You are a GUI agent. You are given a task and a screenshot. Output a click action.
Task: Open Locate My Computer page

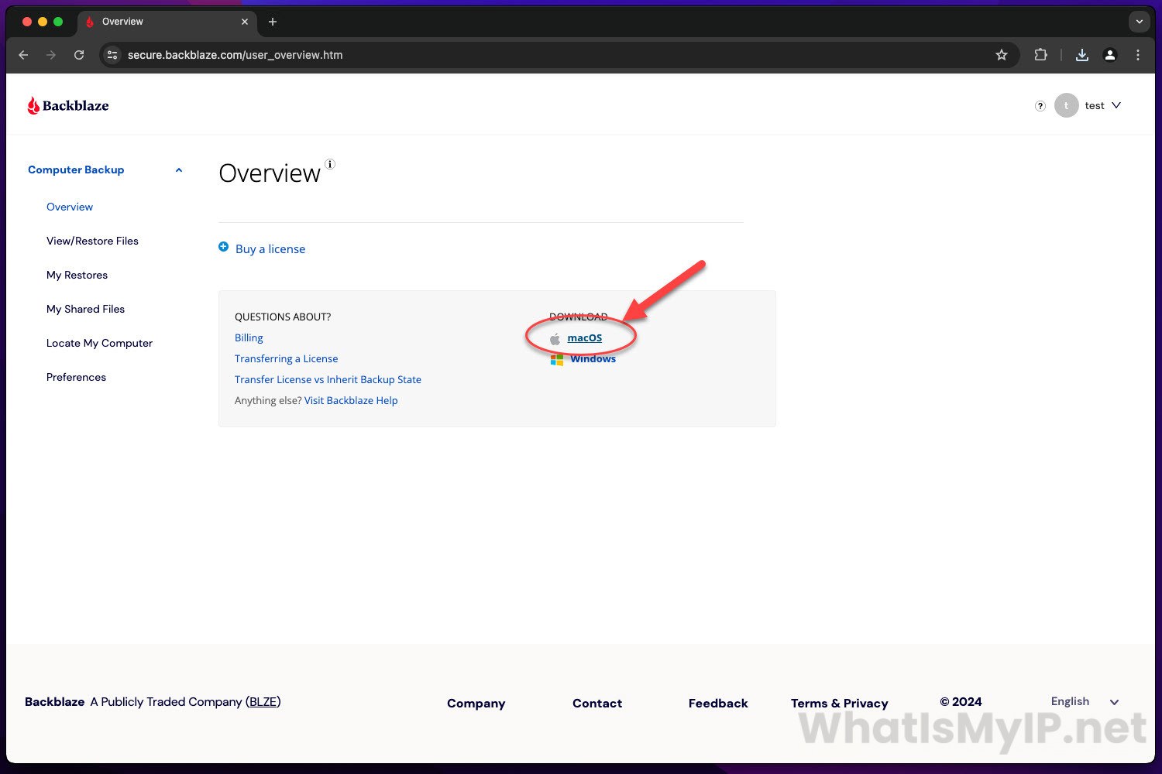[x=99, y=343]
